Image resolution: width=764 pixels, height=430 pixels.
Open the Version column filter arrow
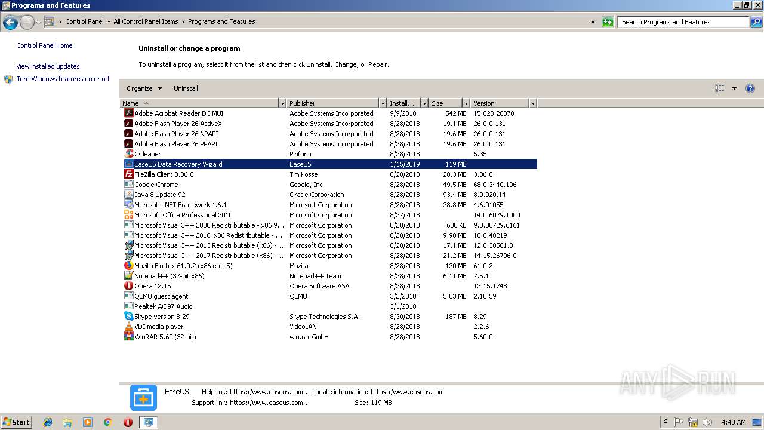pos(533,103)
